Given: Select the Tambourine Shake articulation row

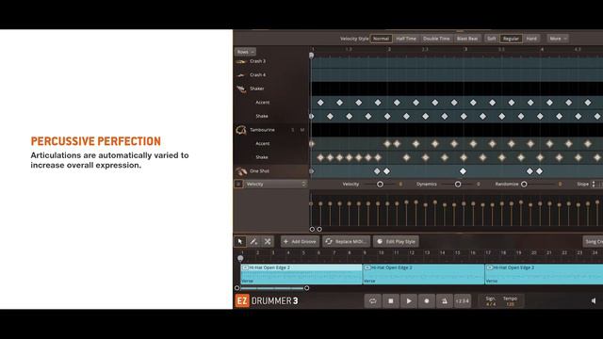Looking at the screenshot, I should [x=262, y=157].
